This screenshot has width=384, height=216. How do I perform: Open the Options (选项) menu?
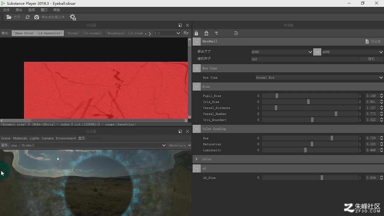31,10
